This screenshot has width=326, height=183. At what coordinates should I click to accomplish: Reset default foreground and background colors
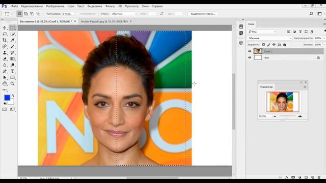point(5,103)
